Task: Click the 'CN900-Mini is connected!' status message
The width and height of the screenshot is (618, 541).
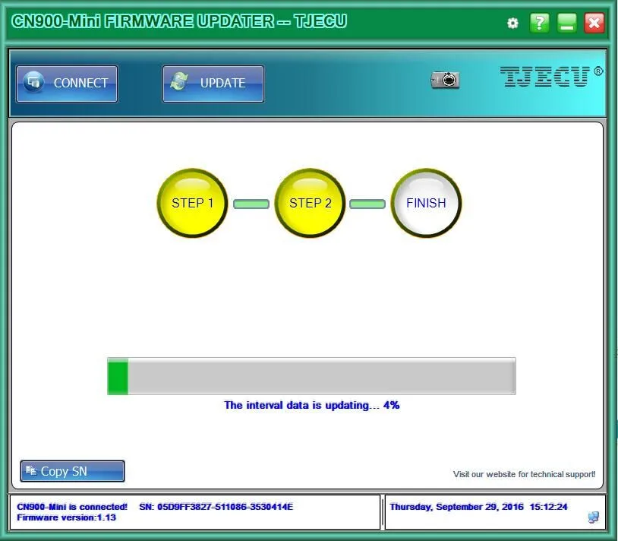Action: coord(72,507)
